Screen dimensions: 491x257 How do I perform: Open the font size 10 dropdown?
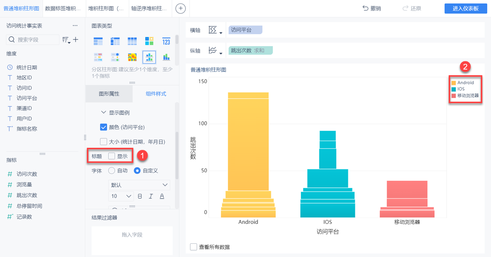121,196
